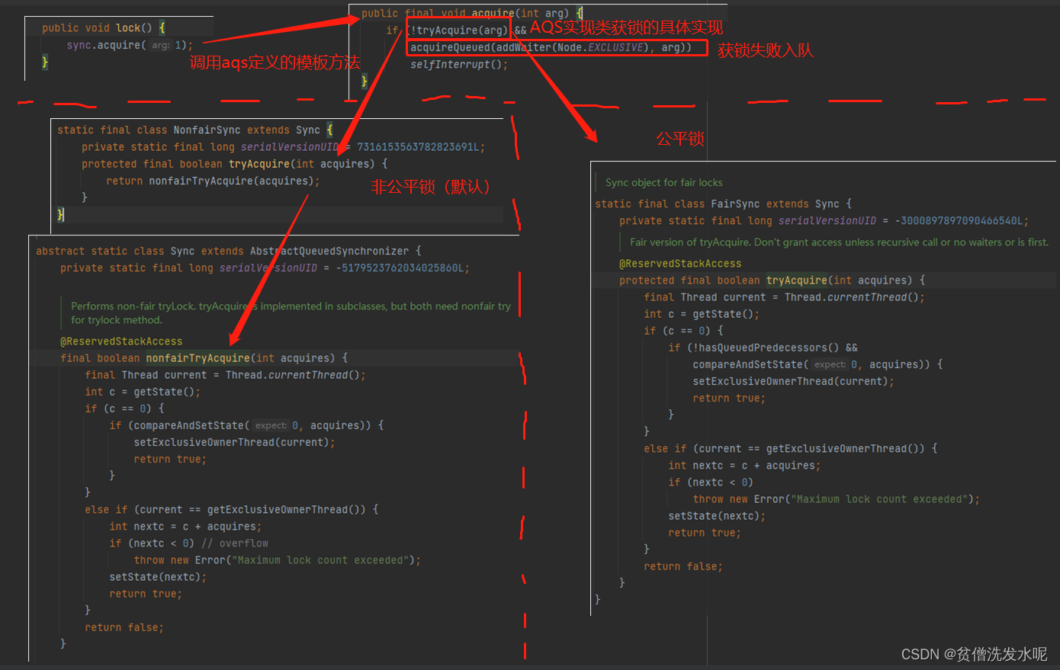Click the 'acquireQueued(addWaiter(Node.EXCLUSIVE), arg))' call
The height and width of the screenshot is (670, 1060).
pos(551,47)
